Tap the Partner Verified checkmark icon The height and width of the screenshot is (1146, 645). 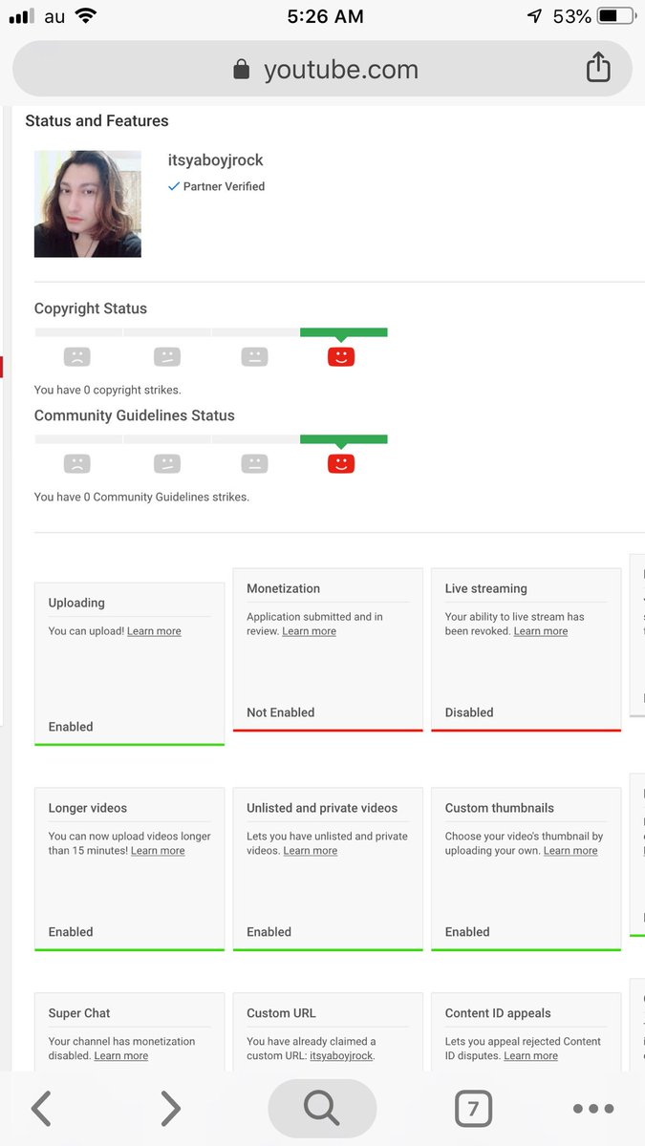click(x=174, y=187)
